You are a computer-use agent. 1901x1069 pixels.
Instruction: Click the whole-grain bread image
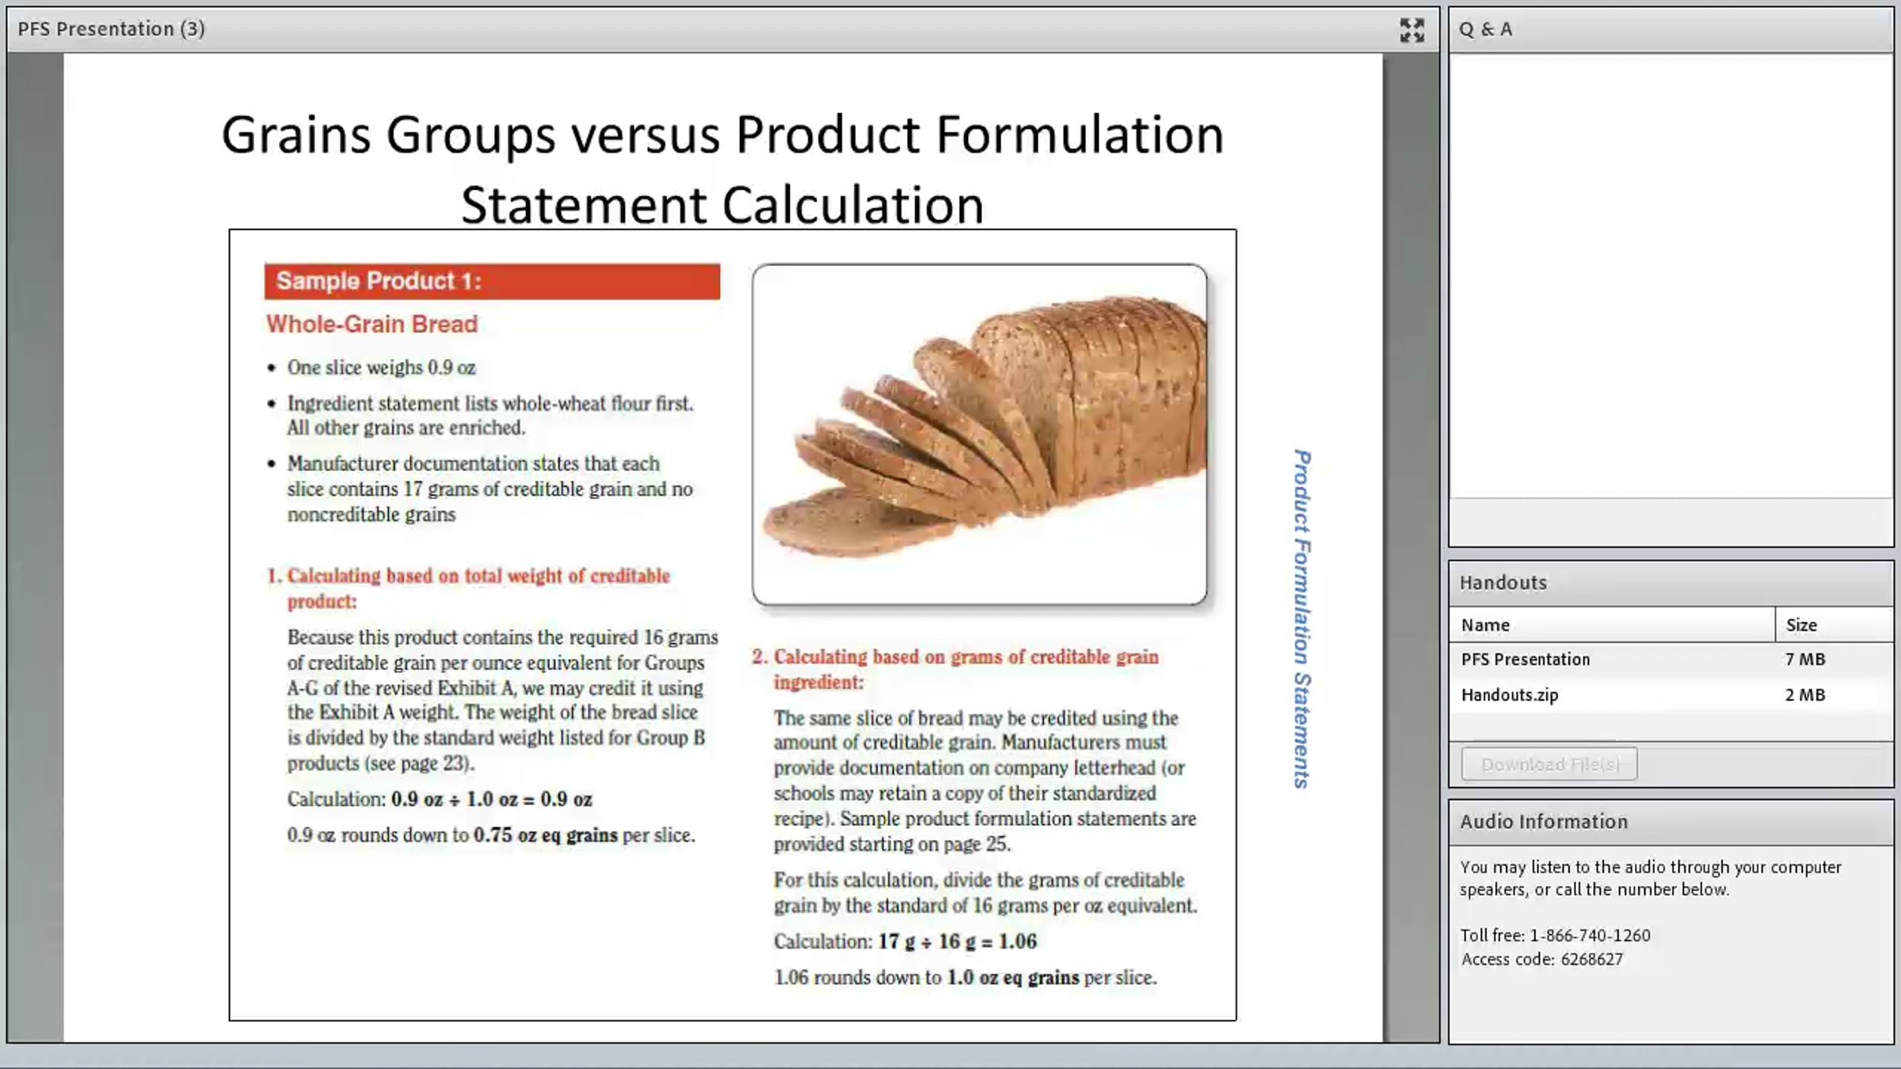coord(979,434)
